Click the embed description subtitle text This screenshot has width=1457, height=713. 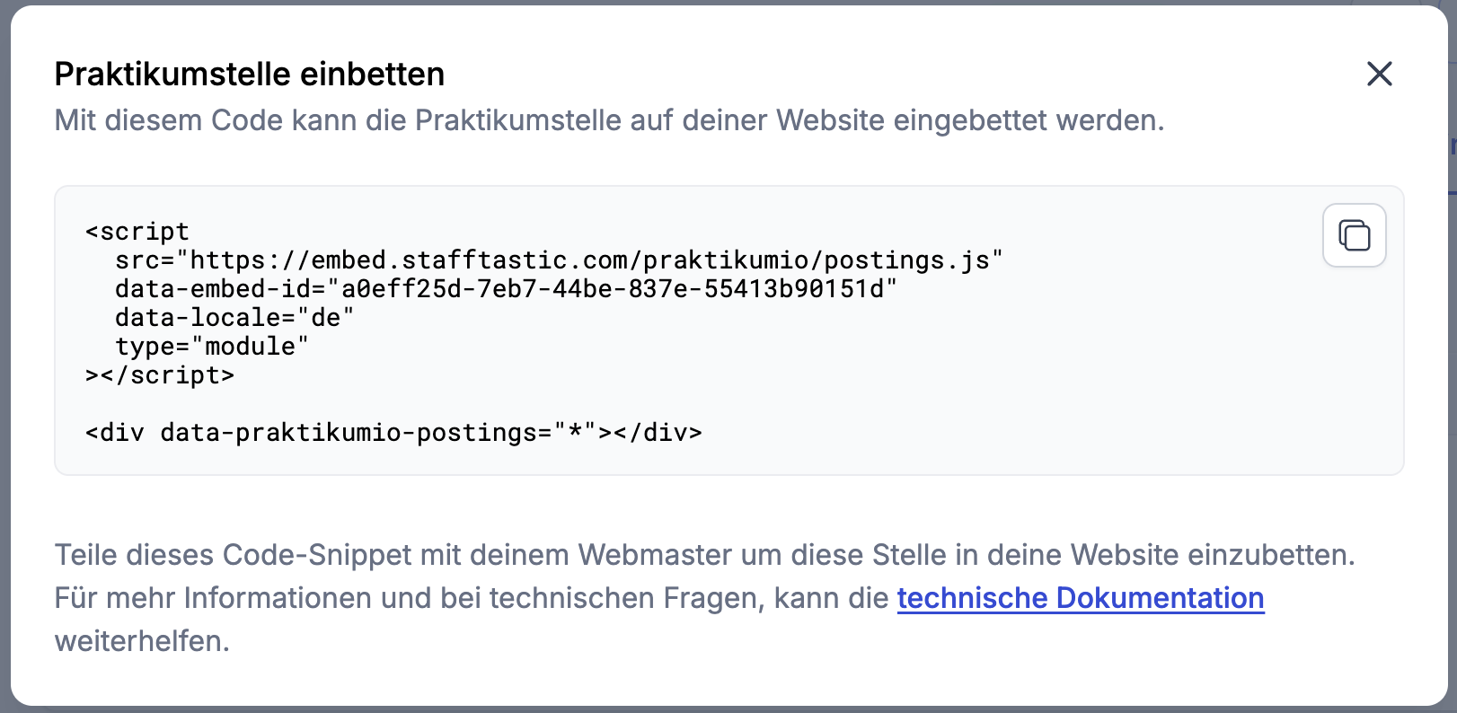[609, 119]
